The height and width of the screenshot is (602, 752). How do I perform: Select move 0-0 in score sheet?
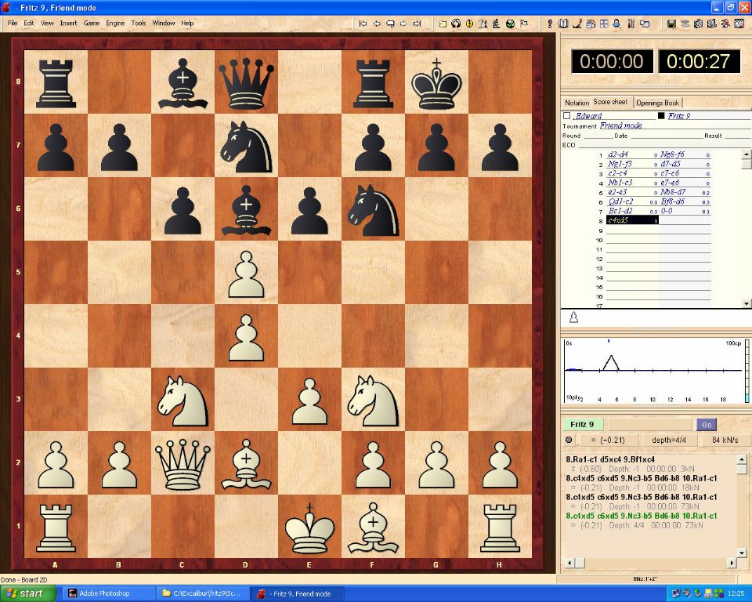point(667,211)
